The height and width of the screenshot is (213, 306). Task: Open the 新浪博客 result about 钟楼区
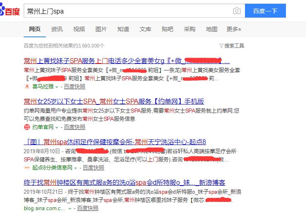(125, 183)
